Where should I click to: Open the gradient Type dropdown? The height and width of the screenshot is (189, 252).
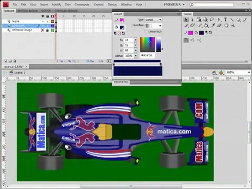pos(154,20)
